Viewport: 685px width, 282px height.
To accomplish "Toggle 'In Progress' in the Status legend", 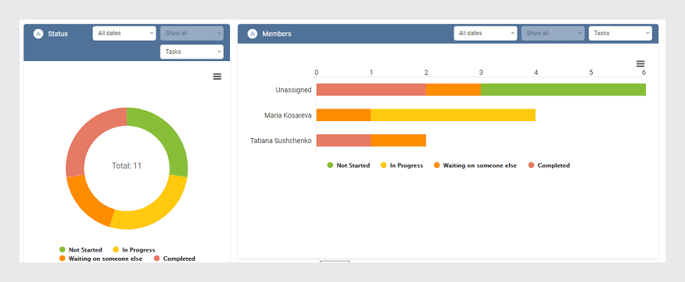I will click(x=134, y=250).
